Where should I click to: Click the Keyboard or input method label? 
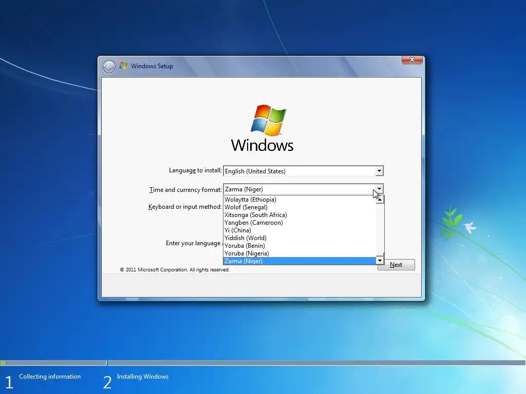[185, 207]
